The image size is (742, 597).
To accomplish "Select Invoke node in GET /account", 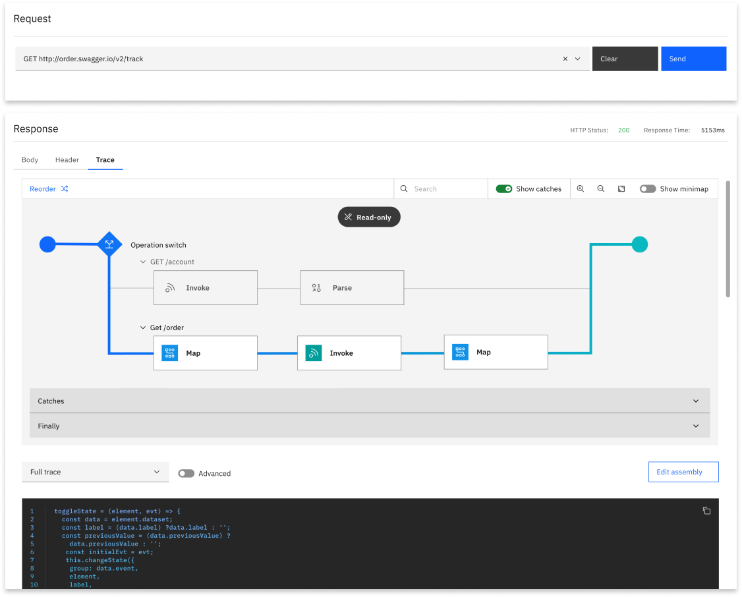I will click(206, 287).
